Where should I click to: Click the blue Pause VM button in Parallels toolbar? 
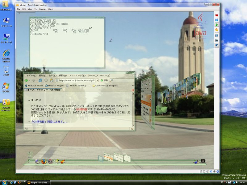(x=217, y=20)
